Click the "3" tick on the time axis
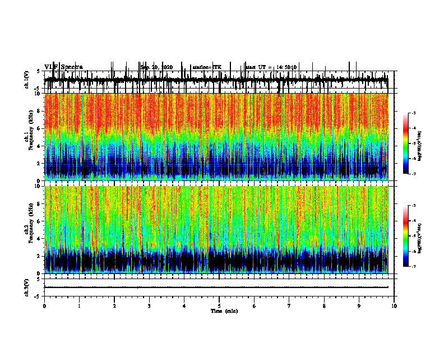 click(149, 306)
